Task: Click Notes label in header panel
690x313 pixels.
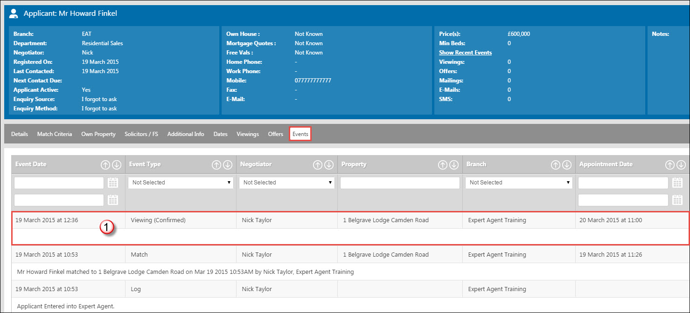Action: (661, 34)
